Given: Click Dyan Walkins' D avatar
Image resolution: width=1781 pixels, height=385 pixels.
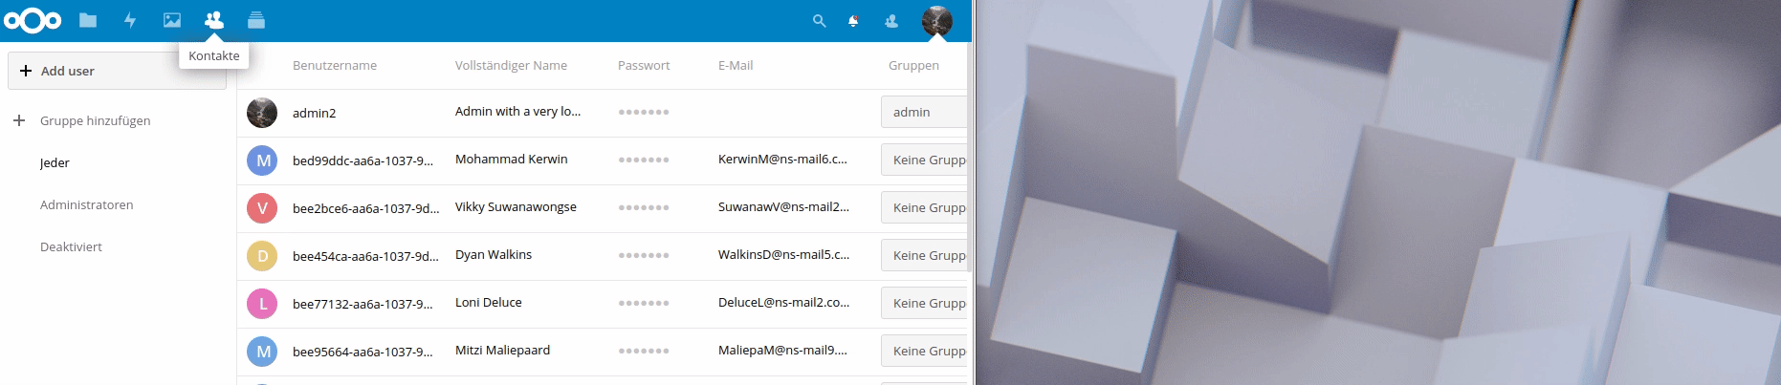Looking at the screenshot, I should pos(262,256).
